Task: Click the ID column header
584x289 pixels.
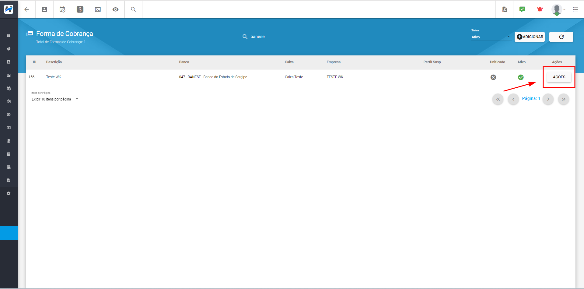Action: [x=34, y=62]
